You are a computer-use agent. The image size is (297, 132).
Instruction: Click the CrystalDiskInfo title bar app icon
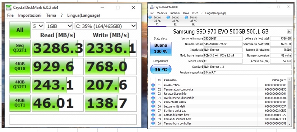(x=152, y=7)
